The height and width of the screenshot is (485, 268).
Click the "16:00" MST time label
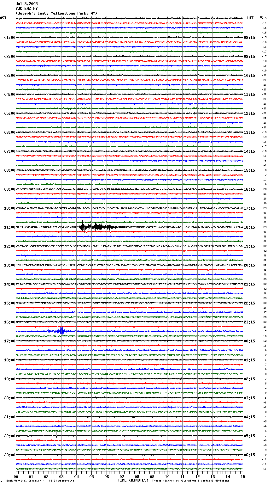coord(10,322)
